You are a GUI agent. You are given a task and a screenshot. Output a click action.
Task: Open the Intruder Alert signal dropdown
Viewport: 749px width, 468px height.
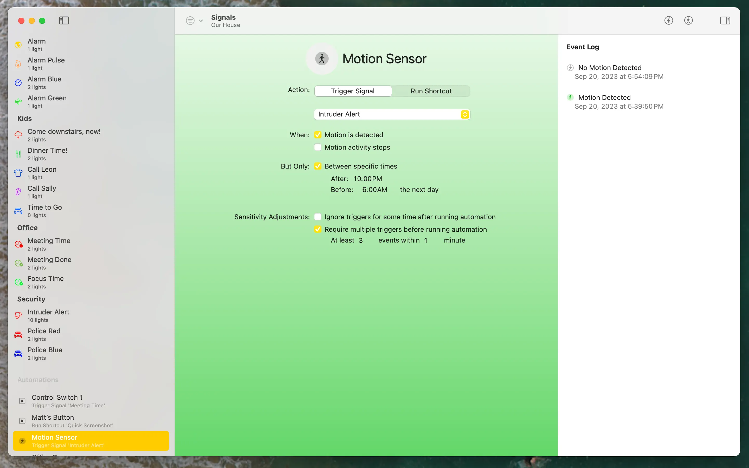click(x=392, y=114)
